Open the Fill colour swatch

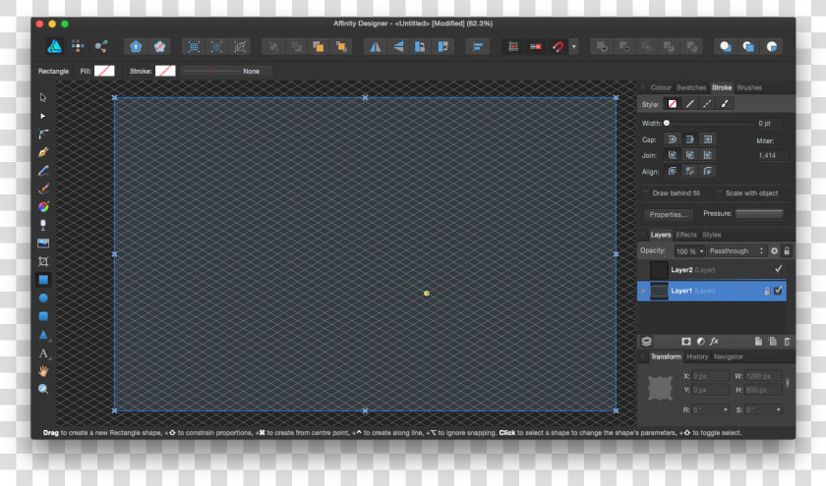coord(104,71)
